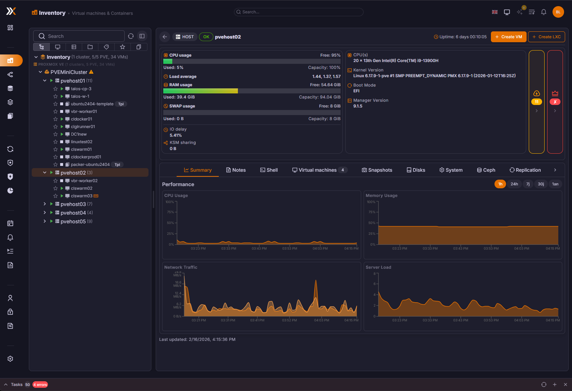
Task: Open the language flag selector
Action: coord(495,12)
